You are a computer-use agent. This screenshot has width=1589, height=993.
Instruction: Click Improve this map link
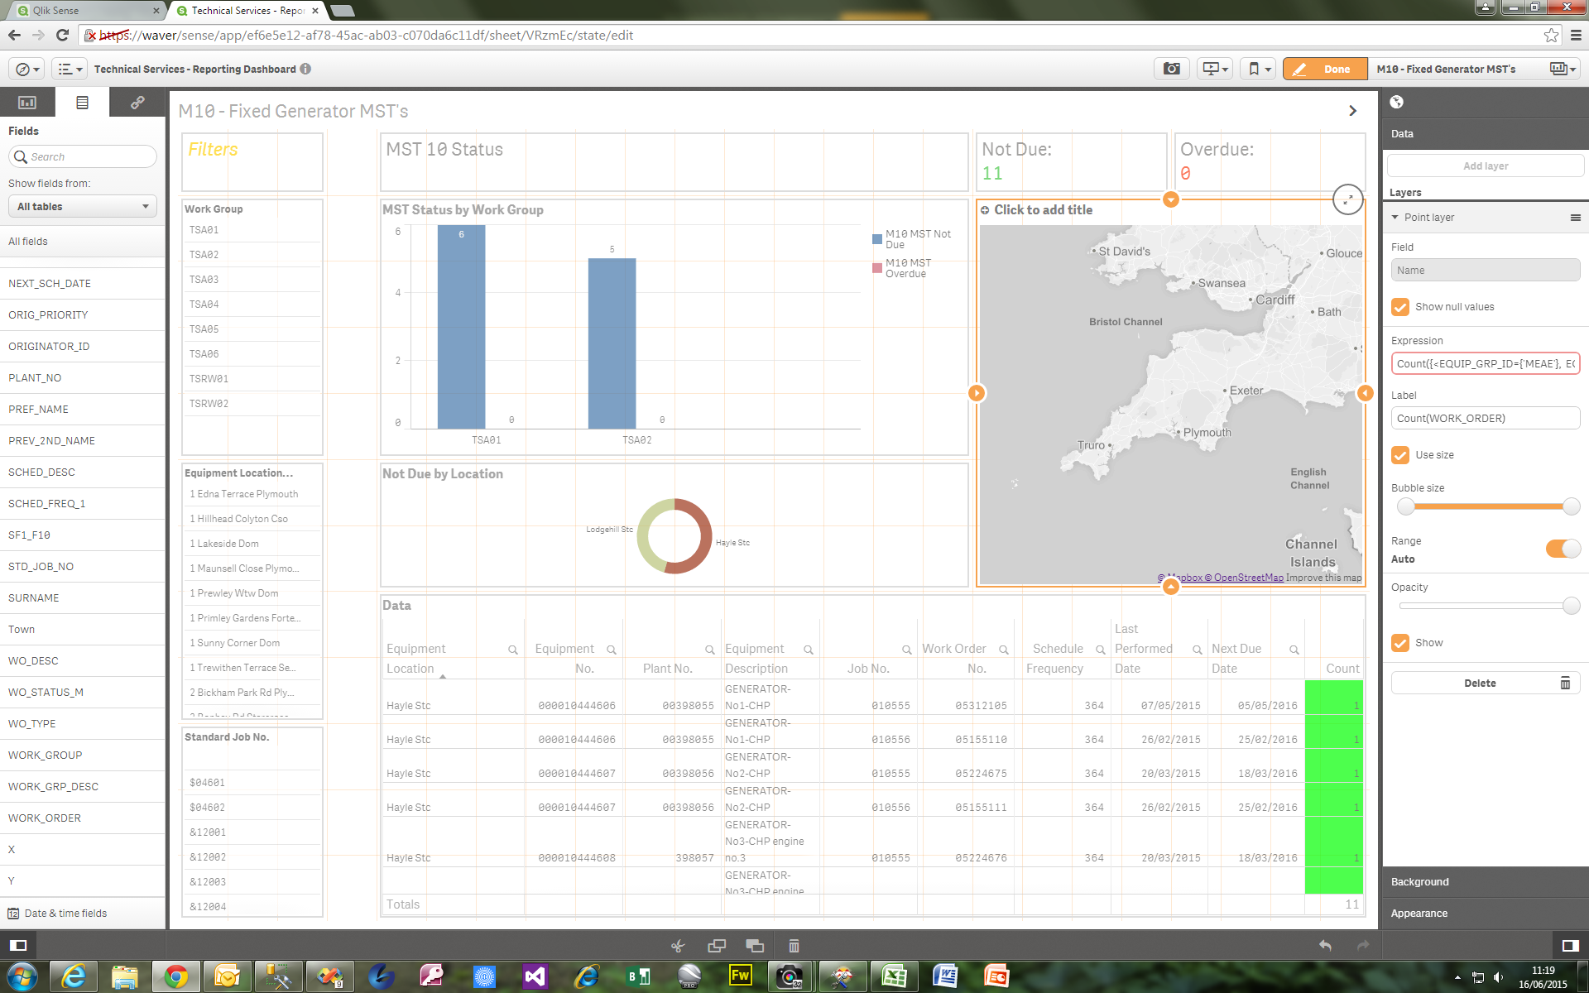(1324, 578)
